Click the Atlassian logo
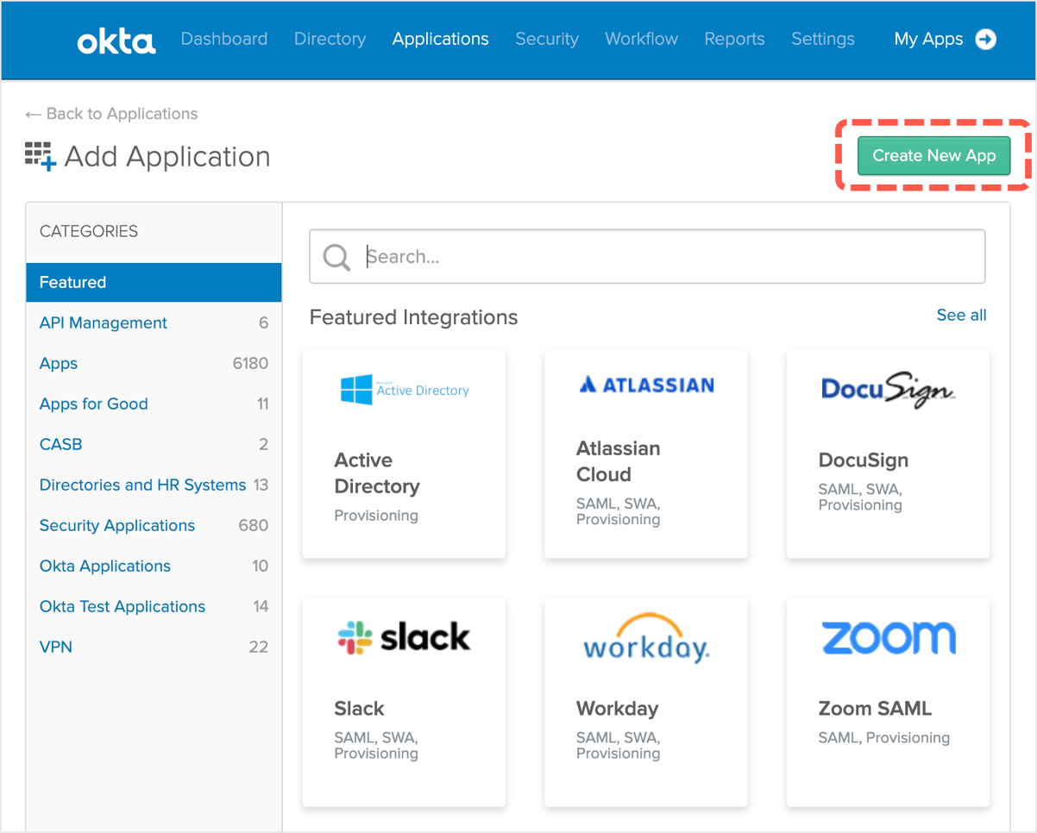Image resolution: width=1037 pixels, height=833 pixels. click(646, 385)
